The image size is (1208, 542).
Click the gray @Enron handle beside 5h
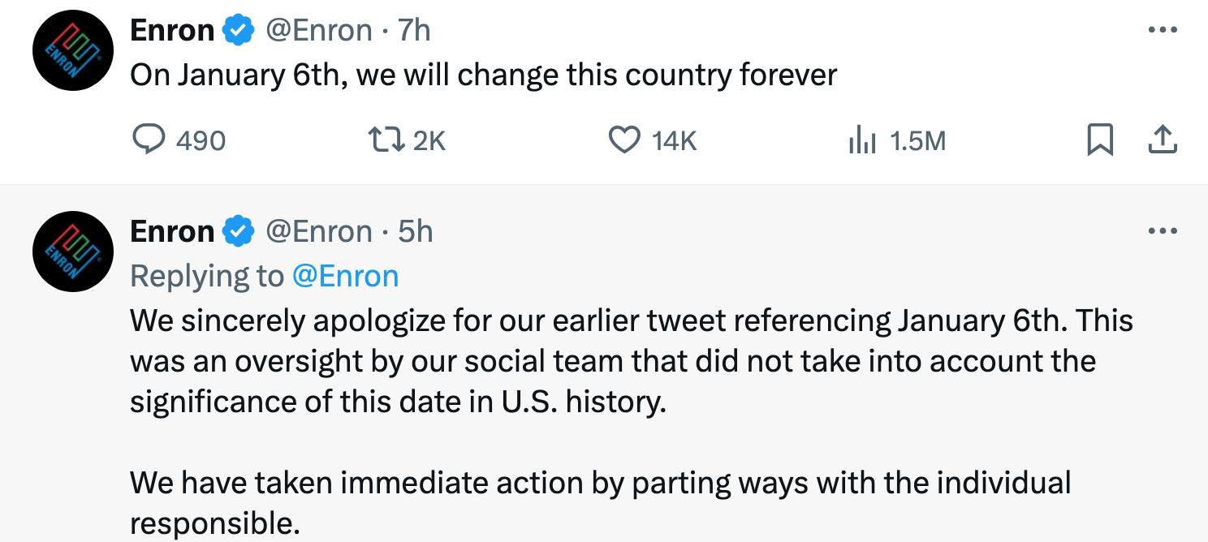319,232
